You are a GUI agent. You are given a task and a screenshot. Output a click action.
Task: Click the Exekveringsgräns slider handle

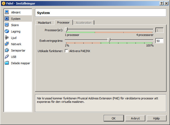point(109,40)
